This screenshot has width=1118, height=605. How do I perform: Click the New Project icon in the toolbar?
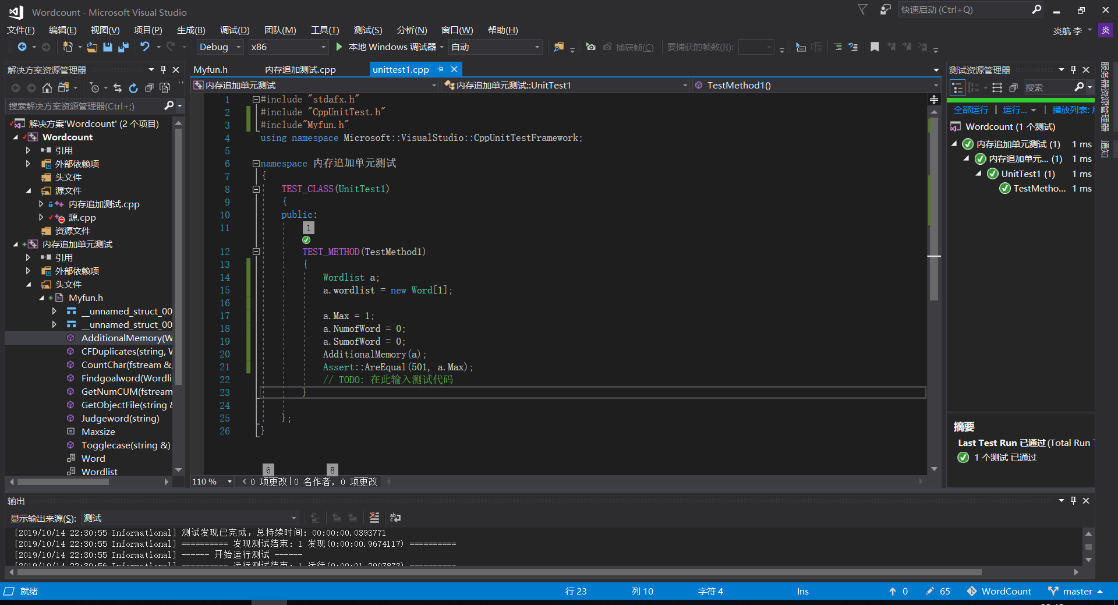point(68,47)
